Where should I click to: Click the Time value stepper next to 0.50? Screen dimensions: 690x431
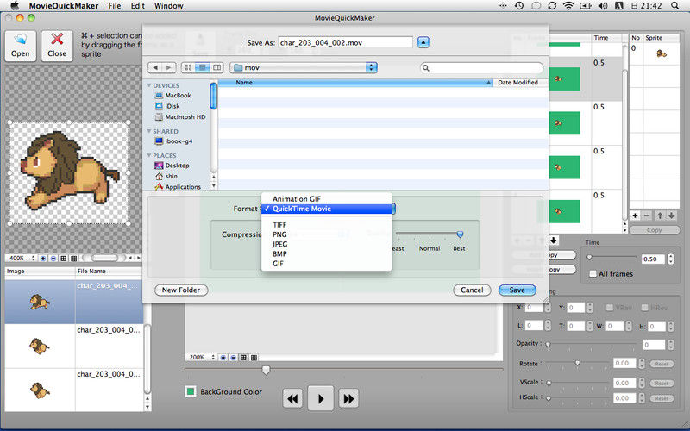671,259
